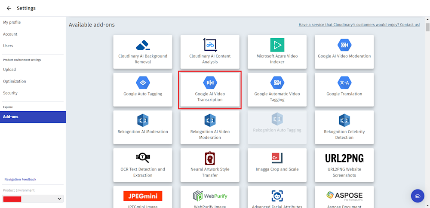
Task: Select the Add-ons sidebar item
Action: click(x=33, y=117)
